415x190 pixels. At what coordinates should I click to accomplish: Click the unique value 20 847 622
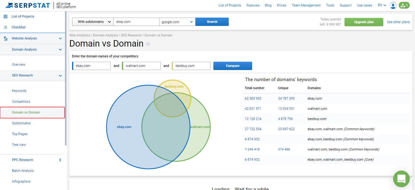[x=286, y=129]
